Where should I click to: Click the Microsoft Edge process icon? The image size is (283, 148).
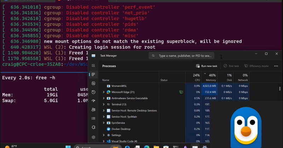109,92
